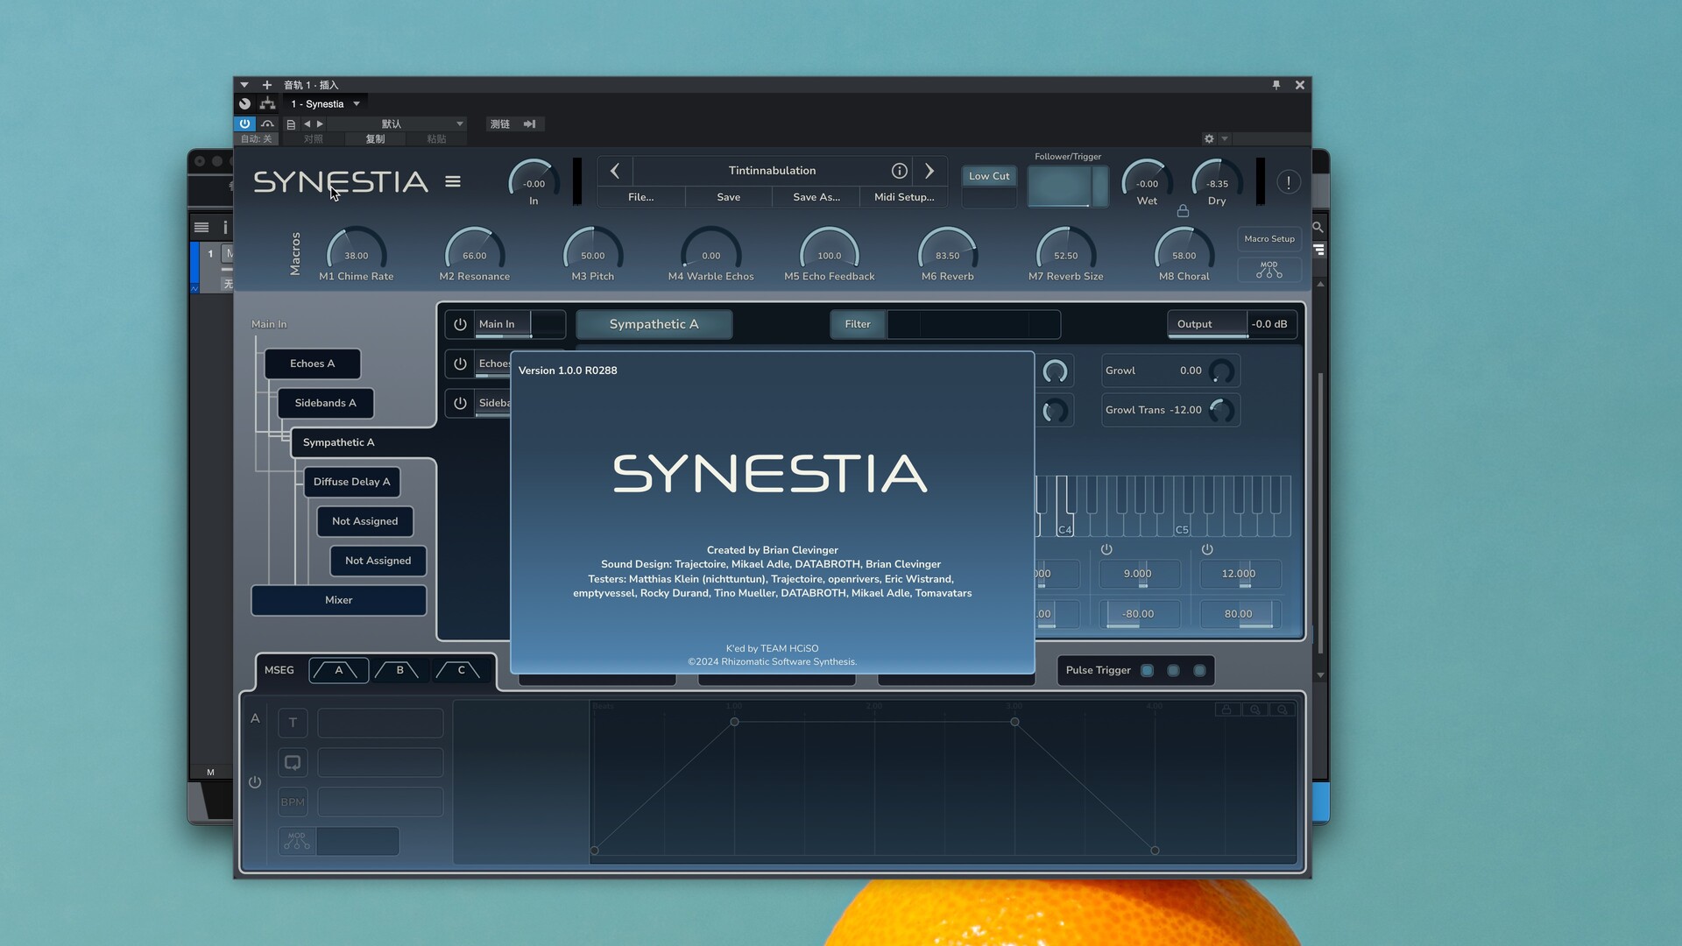Open the 1 - Synestia plugin dropdown
The width and height of the screenshot is (1682, 946).
click(x=326, y=103)
